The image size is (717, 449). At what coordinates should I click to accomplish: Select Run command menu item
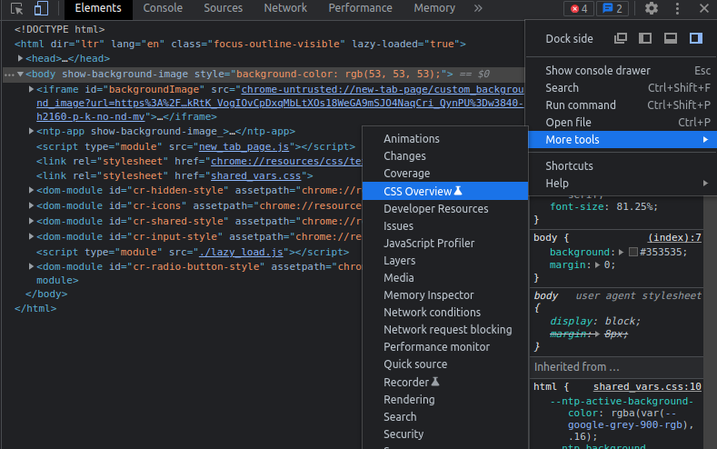click(622, 105)
